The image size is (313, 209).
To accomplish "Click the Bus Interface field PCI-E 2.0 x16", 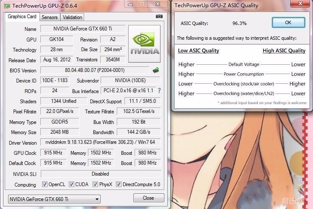I will 129,91.
